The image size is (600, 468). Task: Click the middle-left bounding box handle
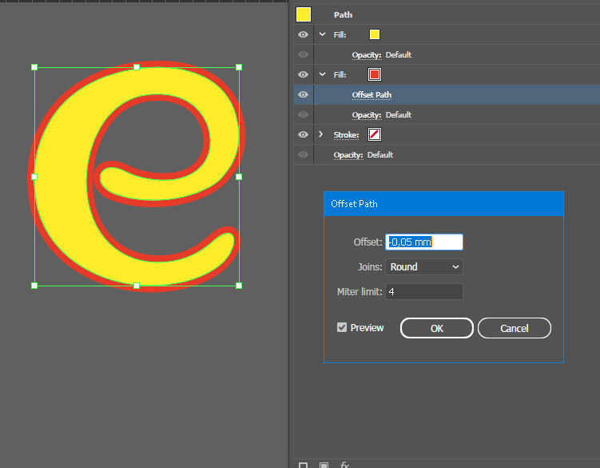pos(34,177)
